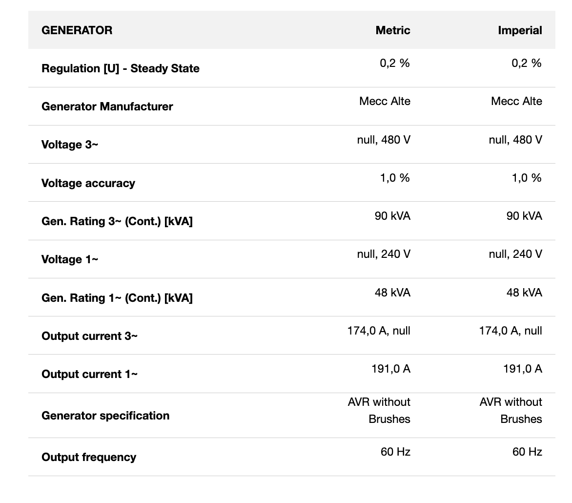This screenshot has height=503, width=572.
Task: Click the 48 kVA value under Imperial
Action: click(524, 293)
